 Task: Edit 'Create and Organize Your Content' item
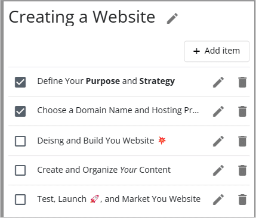click(x=218, y=170)
